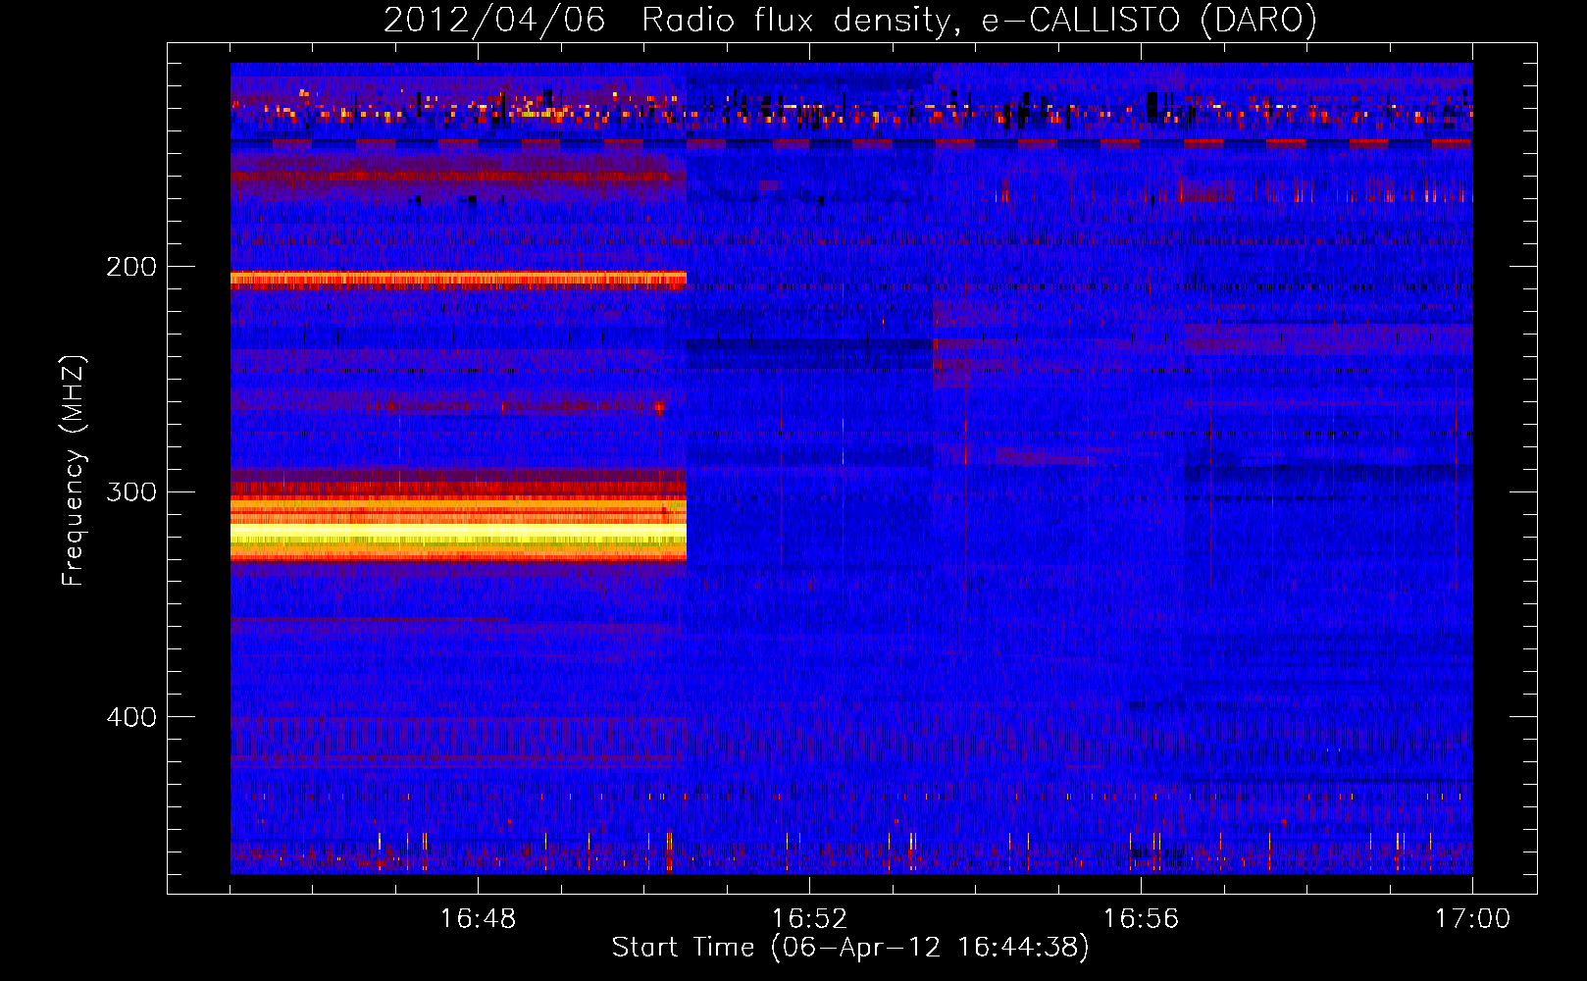Click the '16:56' time tick label
1587x981 pixels.
1141,919
